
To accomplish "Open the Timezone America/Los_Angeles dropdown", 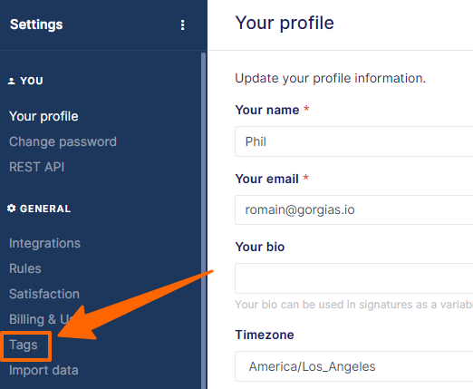I will tap(354, 366).
